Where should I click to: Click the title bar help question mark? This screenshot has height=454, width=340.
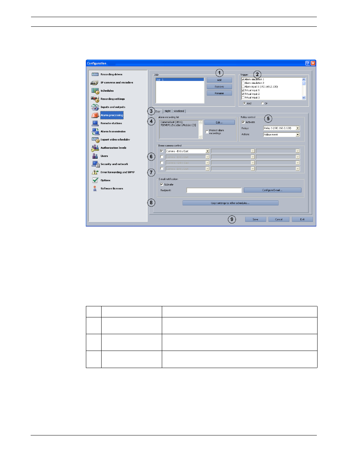coord(308,63)
